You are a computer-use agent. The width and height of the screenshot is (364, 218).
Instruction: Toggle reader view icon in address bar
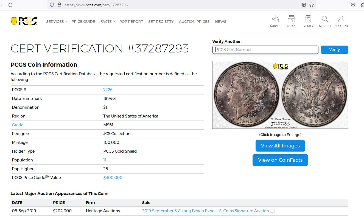tap(304, 5)
